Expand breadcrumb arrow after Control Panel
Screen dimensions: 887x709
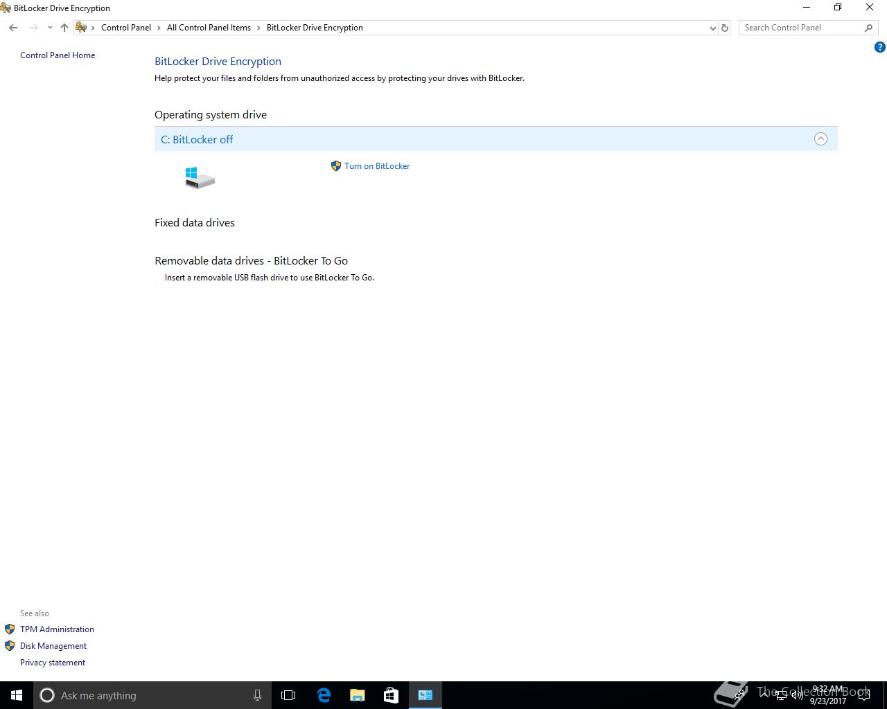159,28
